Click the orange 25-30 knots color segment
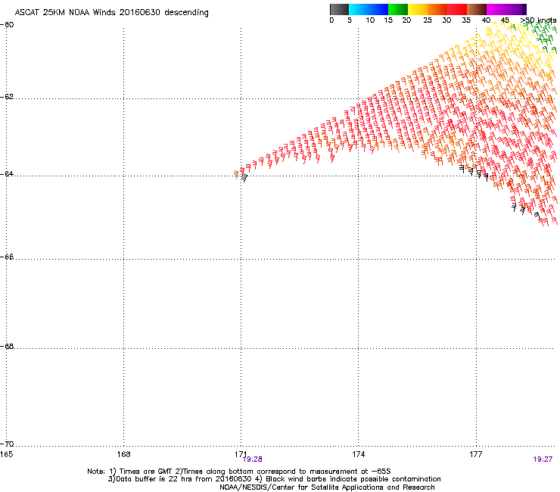Viewport: 560px width, 492px height. (437, 9)
